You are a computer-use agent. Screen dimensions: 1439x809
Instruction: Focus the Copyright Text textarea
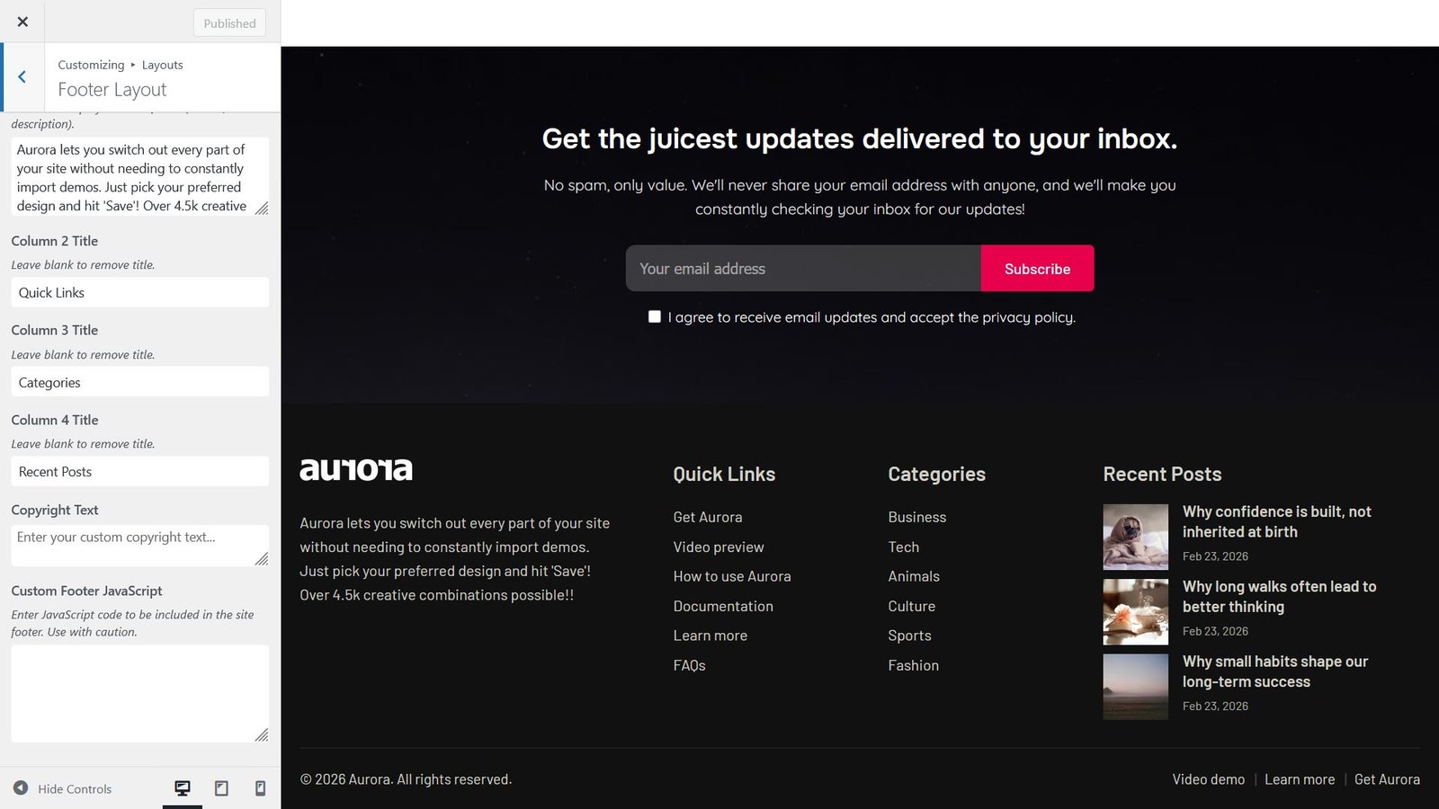point(139,545)
